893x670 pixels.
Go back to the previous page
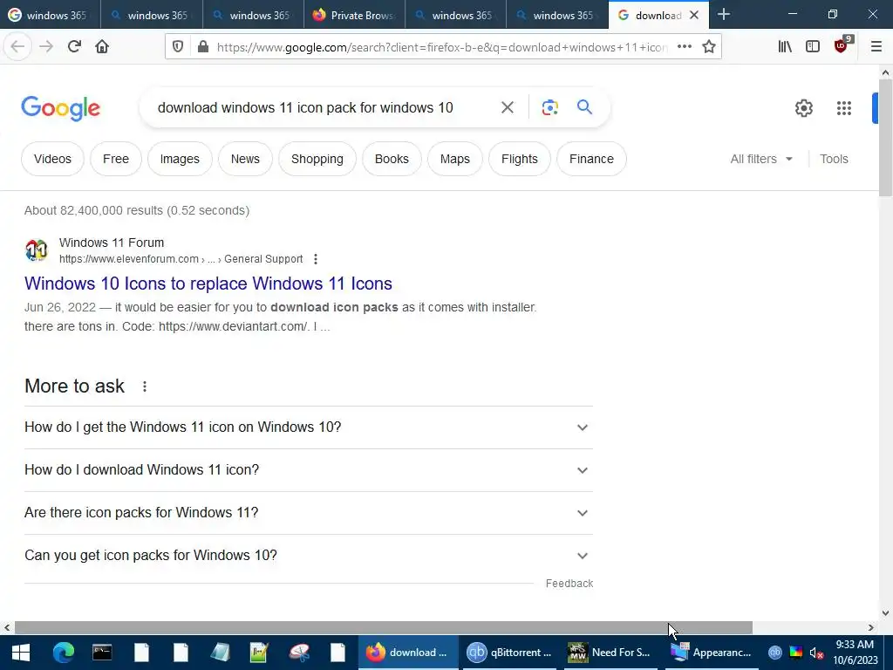click(17, 47)
